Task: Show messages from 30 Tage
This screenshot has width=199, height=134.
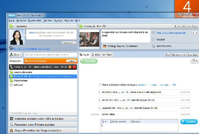Action: [165, 85]
